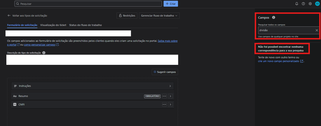This screenshot has height=126, width=321.
Task: Switch to Status do fluxo de trabalho tab
Action: (85, 25)
